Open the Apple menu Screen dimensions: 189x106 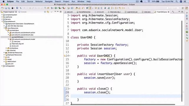click(4, 1)
